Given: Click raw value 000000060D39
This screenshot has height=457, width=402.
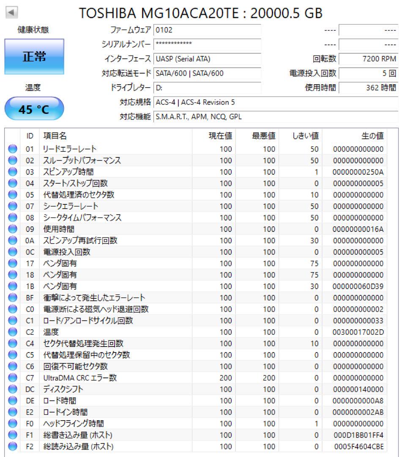Looking at the screenshot, I should [x=358, y=286].
